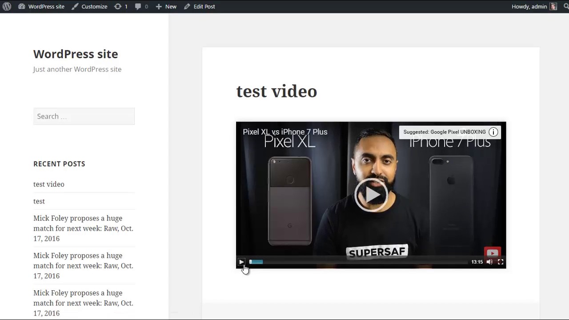Screen dimensions: 569x320
Task: Open the New content menu
Action: point(166,6)
